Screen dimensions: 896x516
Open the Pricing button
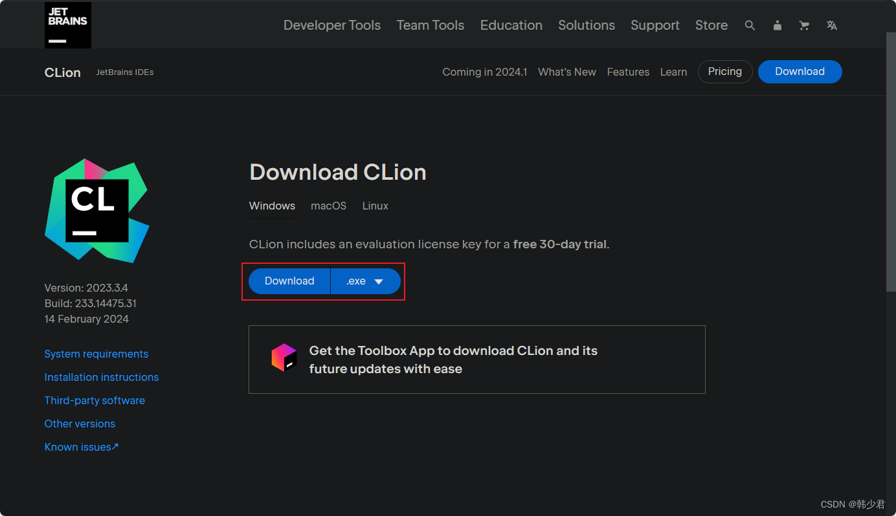click(725, 72)
